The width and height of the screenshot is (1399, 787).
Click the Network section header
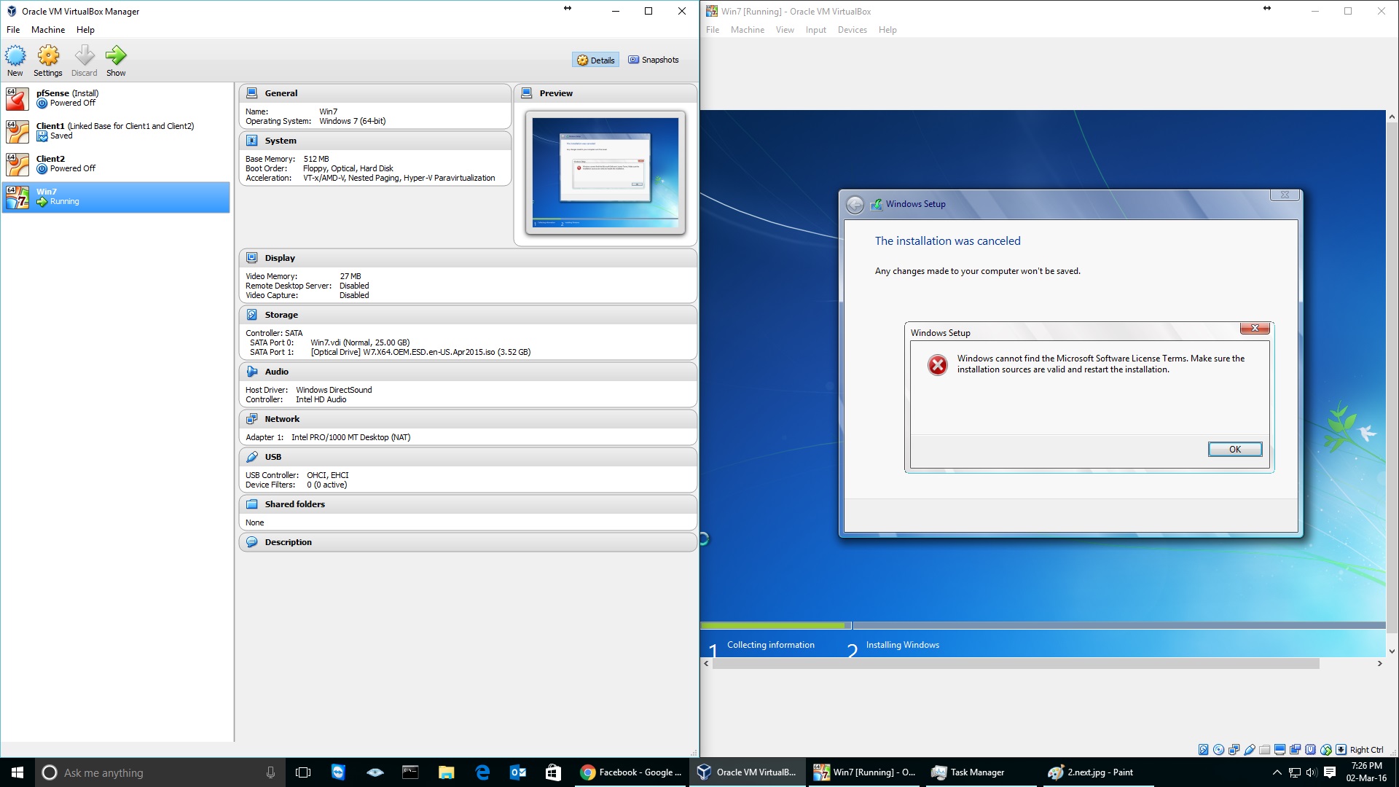468,419
